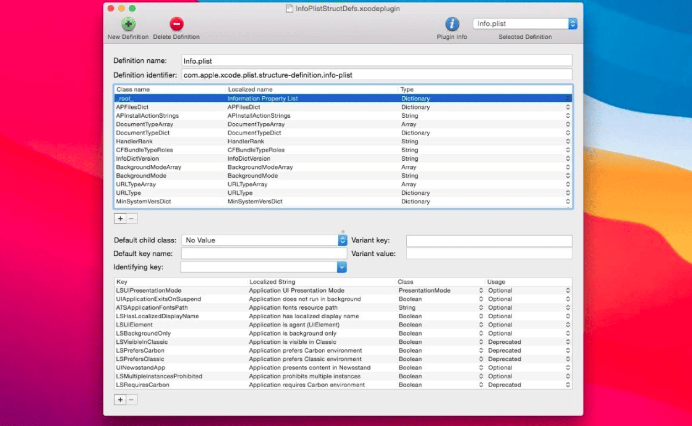Open Type popup for CFBundleTypeRoles row

(x=568, y=150)
